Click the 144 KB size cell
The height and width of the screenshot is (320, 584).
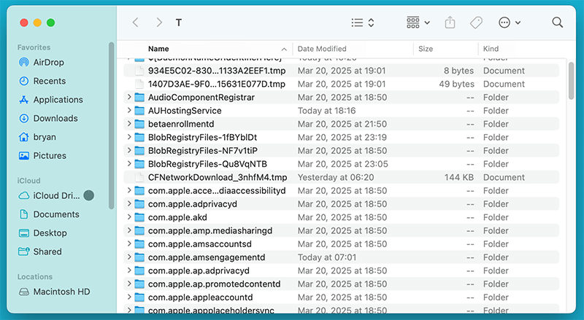coord(459,177)
